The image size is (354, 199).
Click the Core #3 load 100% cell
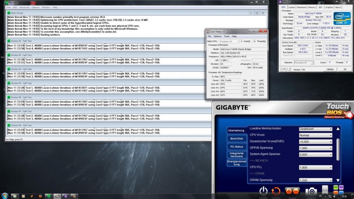[x=261, y=95]
